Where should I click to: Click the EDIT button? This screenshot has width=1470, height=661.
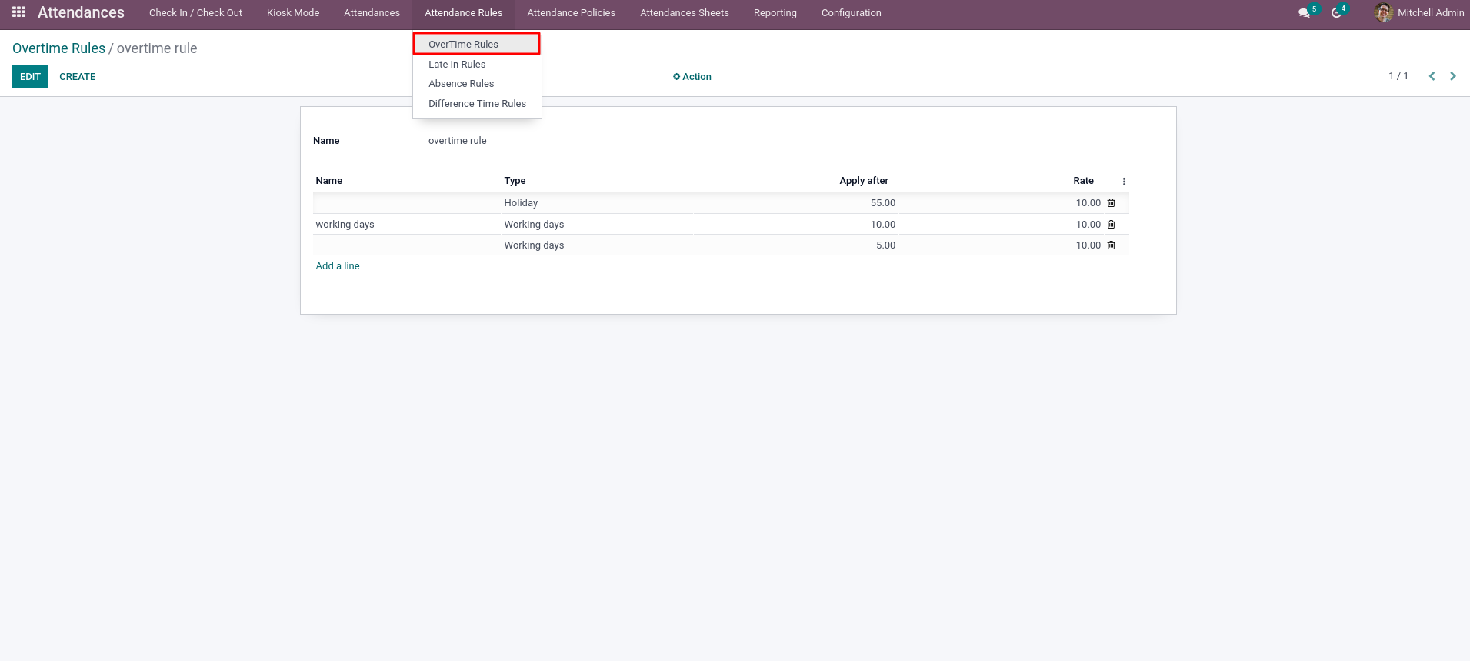coord(30,77)
